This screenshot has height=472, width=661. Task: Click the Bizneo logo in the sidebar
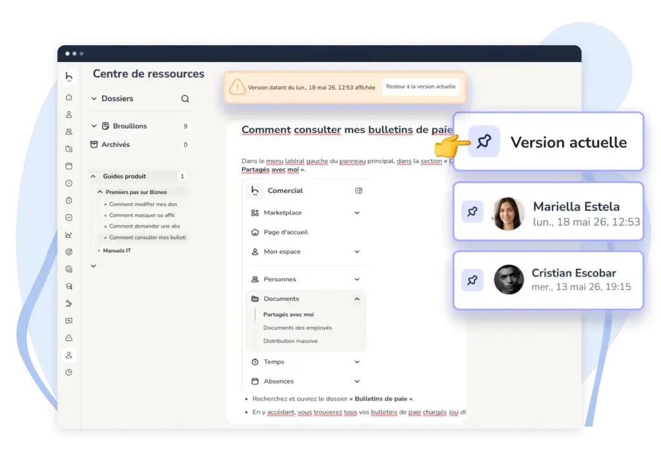[x=68, y=76]
